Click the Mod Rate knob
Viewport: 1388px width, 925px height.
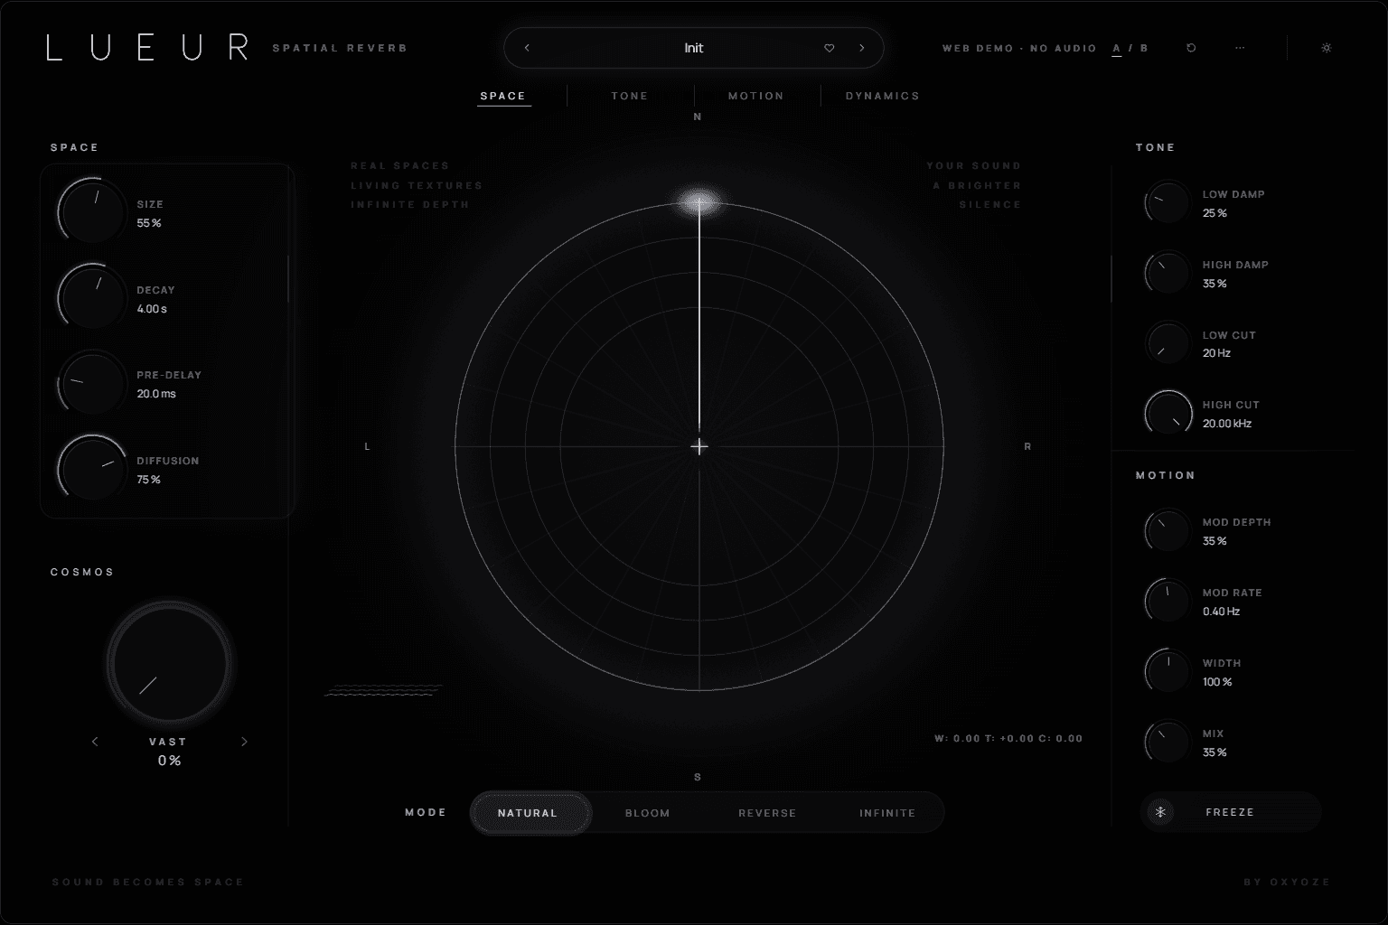[x=1168, y=602]
